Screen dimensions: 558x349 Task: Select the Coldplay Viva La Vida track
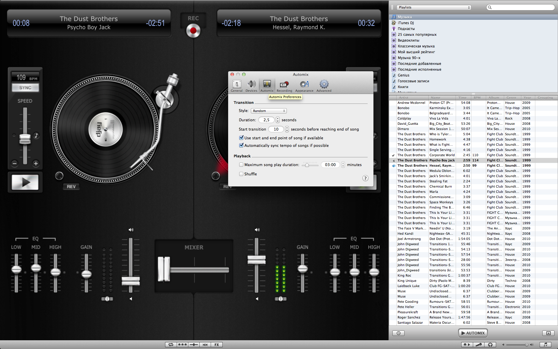pos(473,118)
